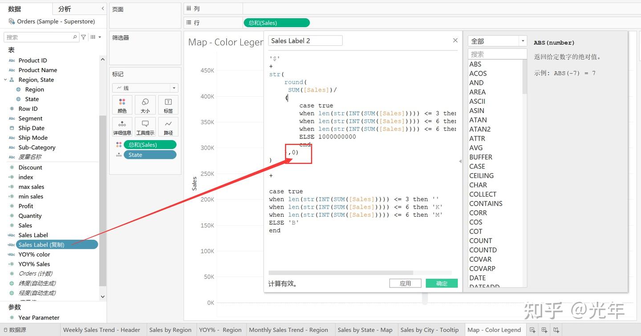Click the new story icon
The image size is (641, 336).
pyautogui.click(x=556, y=330)
